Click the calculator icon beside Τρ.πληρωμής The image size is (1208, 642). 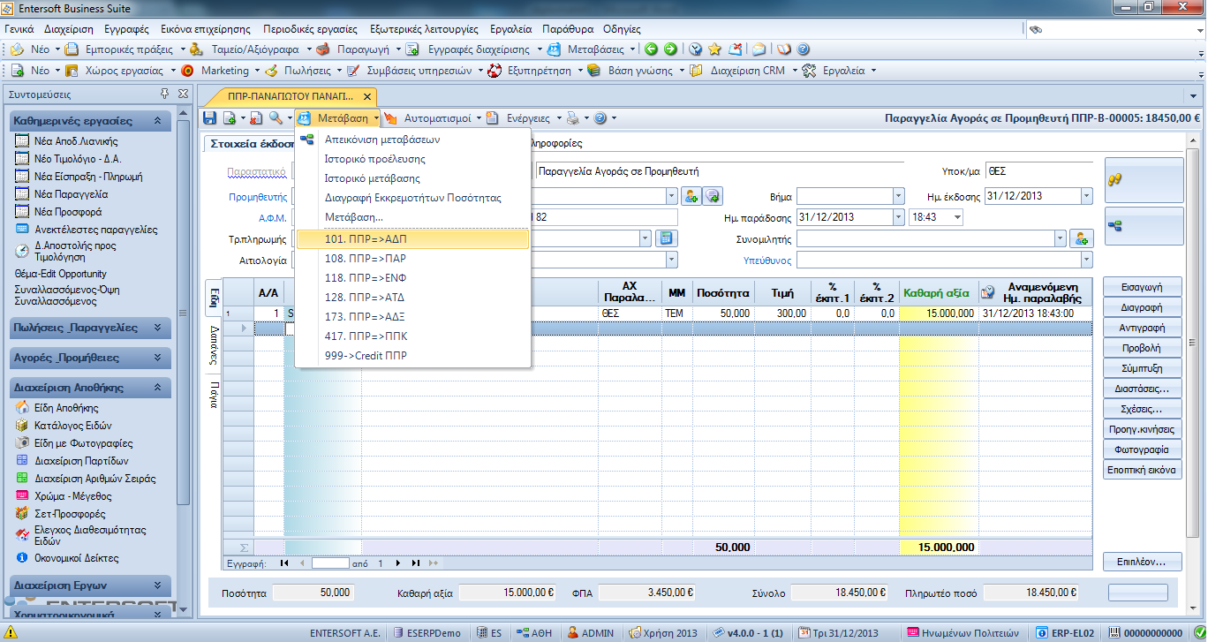tap(667, 238)
